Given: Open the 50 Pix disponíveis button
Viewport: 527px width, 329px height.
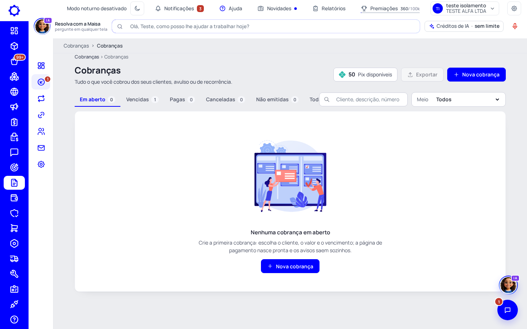Looking at the screenshot, I should tap(365, 75).
